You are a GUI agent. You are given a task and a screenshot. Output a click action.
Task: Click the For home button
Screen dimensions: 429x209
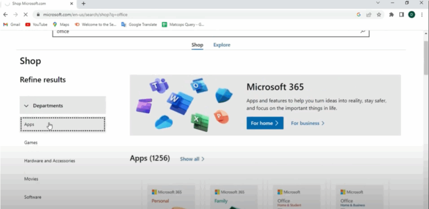265,123
